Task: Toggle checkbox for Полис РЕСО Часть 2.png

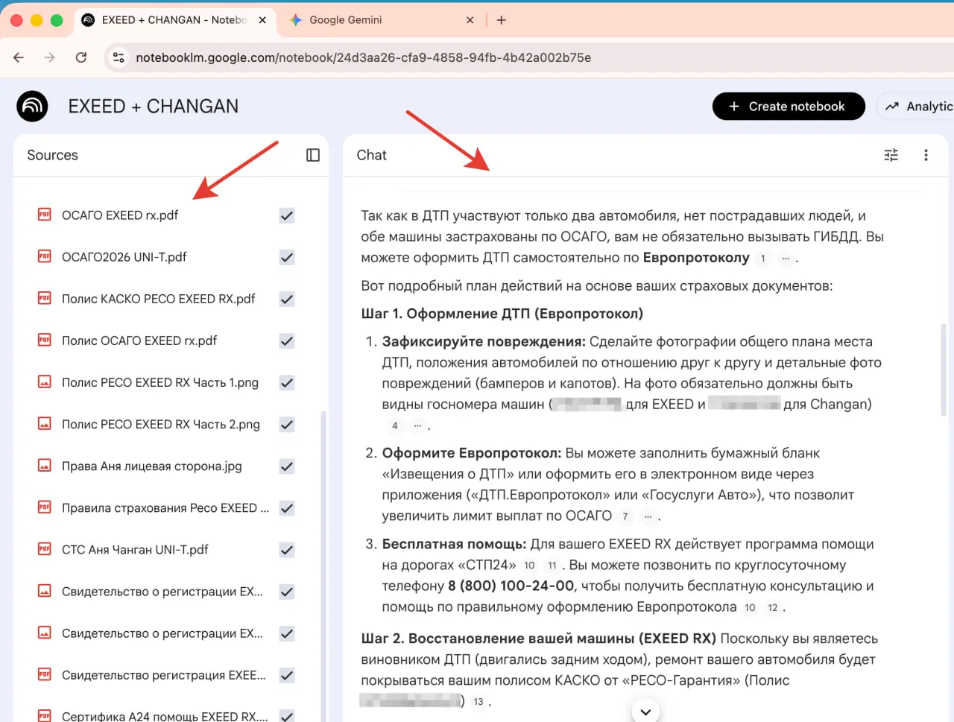Action: click(x=287, y=424)
